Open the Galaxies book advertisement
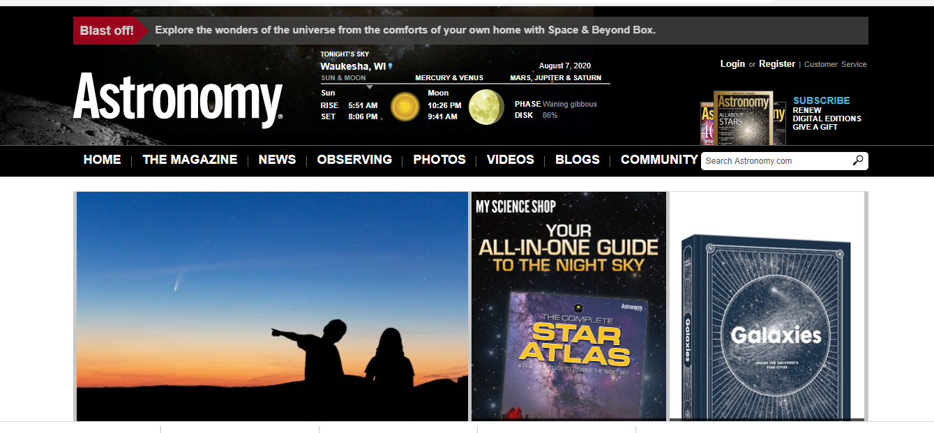This screenshot has height=433, width=934. click(x=767, y=307)
